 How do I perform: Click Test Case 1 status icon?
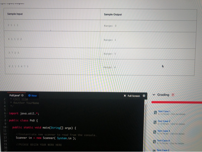(x=155, y=112)
